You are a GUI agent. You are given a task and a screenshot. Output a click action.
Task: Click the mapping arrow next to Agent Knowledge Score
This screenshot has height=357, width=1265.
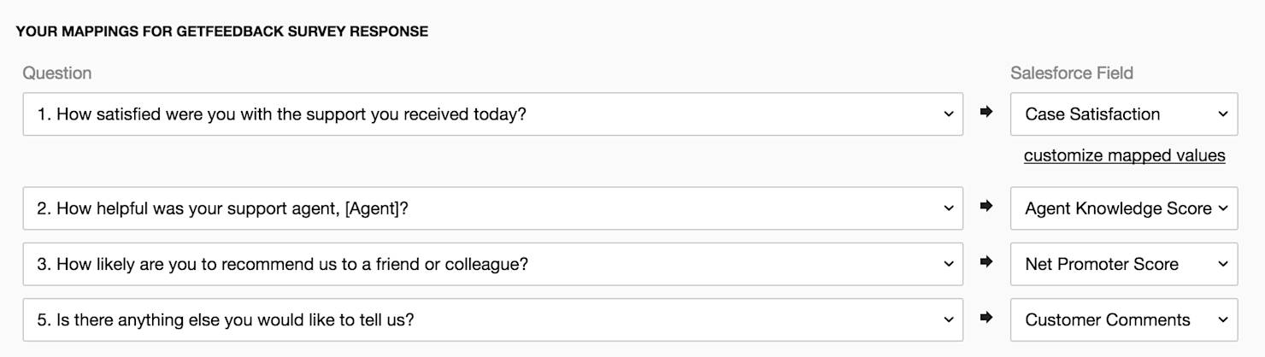[986, 206]
